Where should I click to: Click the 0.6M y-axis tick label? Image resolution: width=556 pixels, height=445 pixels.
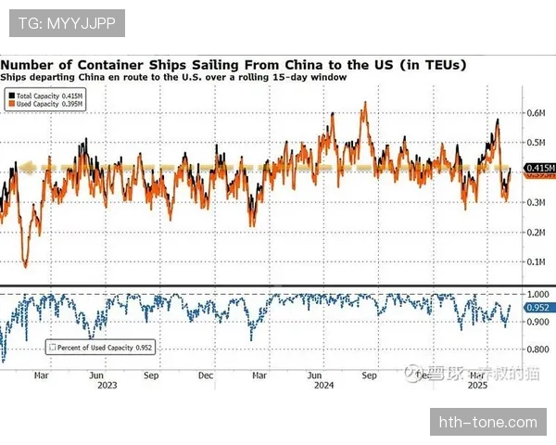coord(538,113)
